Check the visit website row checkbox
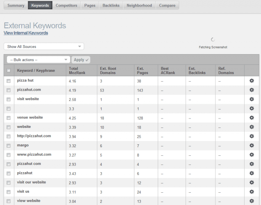 [9, 99]
